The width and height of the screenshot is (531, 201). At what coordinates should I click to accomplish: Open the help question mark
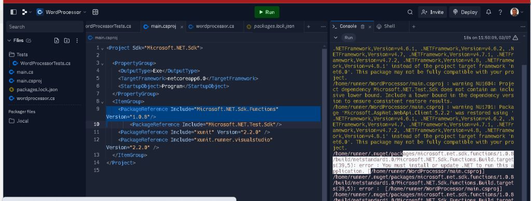500,12
